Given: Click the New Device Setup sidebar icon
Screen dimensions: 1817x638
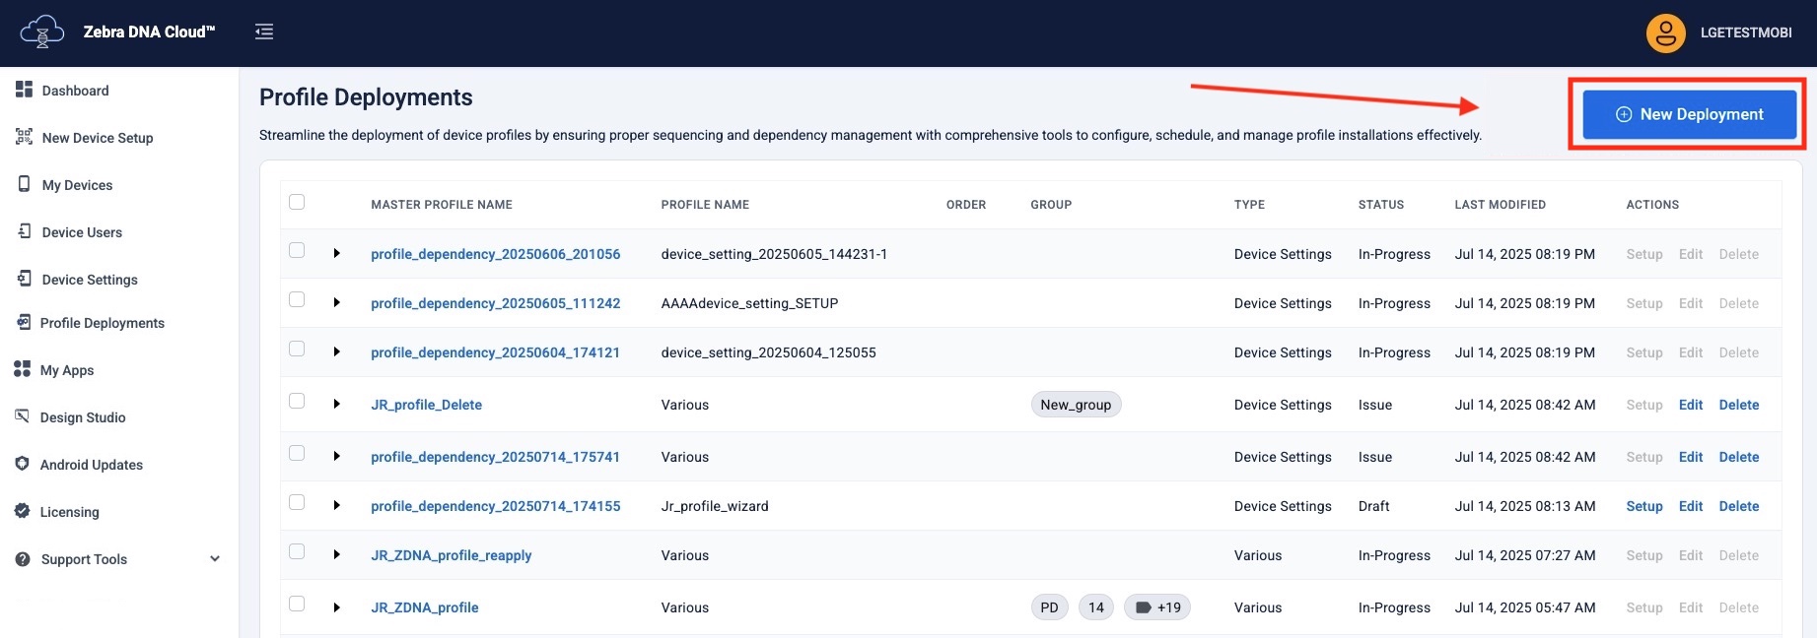Looking at the screenshot, I should [25, 137].
